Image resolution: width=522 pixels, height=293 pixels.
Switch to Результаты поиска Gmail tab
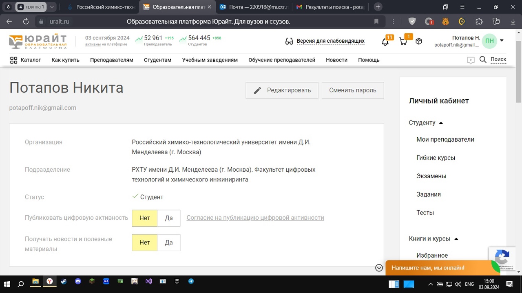pyautogui.click(x=330, y=7)
